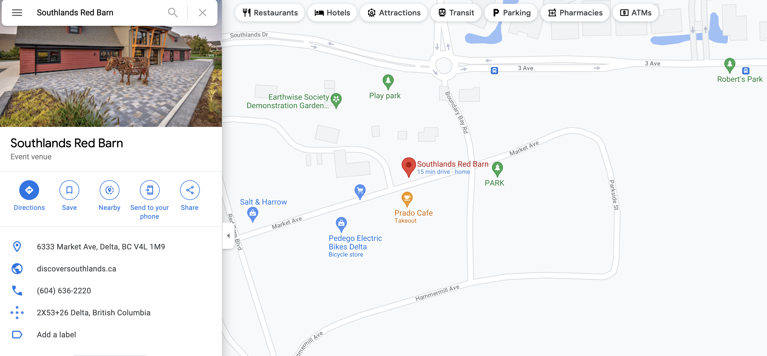Click the Prado Cafe map pin
Image resolution: width=767 pixels, height=356 pixels.
coord(407,199)
